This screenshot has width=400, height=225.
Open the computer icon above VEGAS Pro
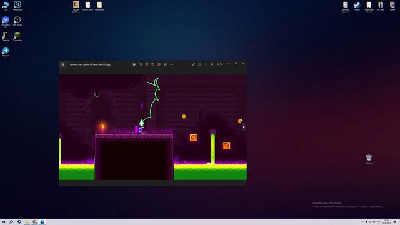click(x=6, y=6)
